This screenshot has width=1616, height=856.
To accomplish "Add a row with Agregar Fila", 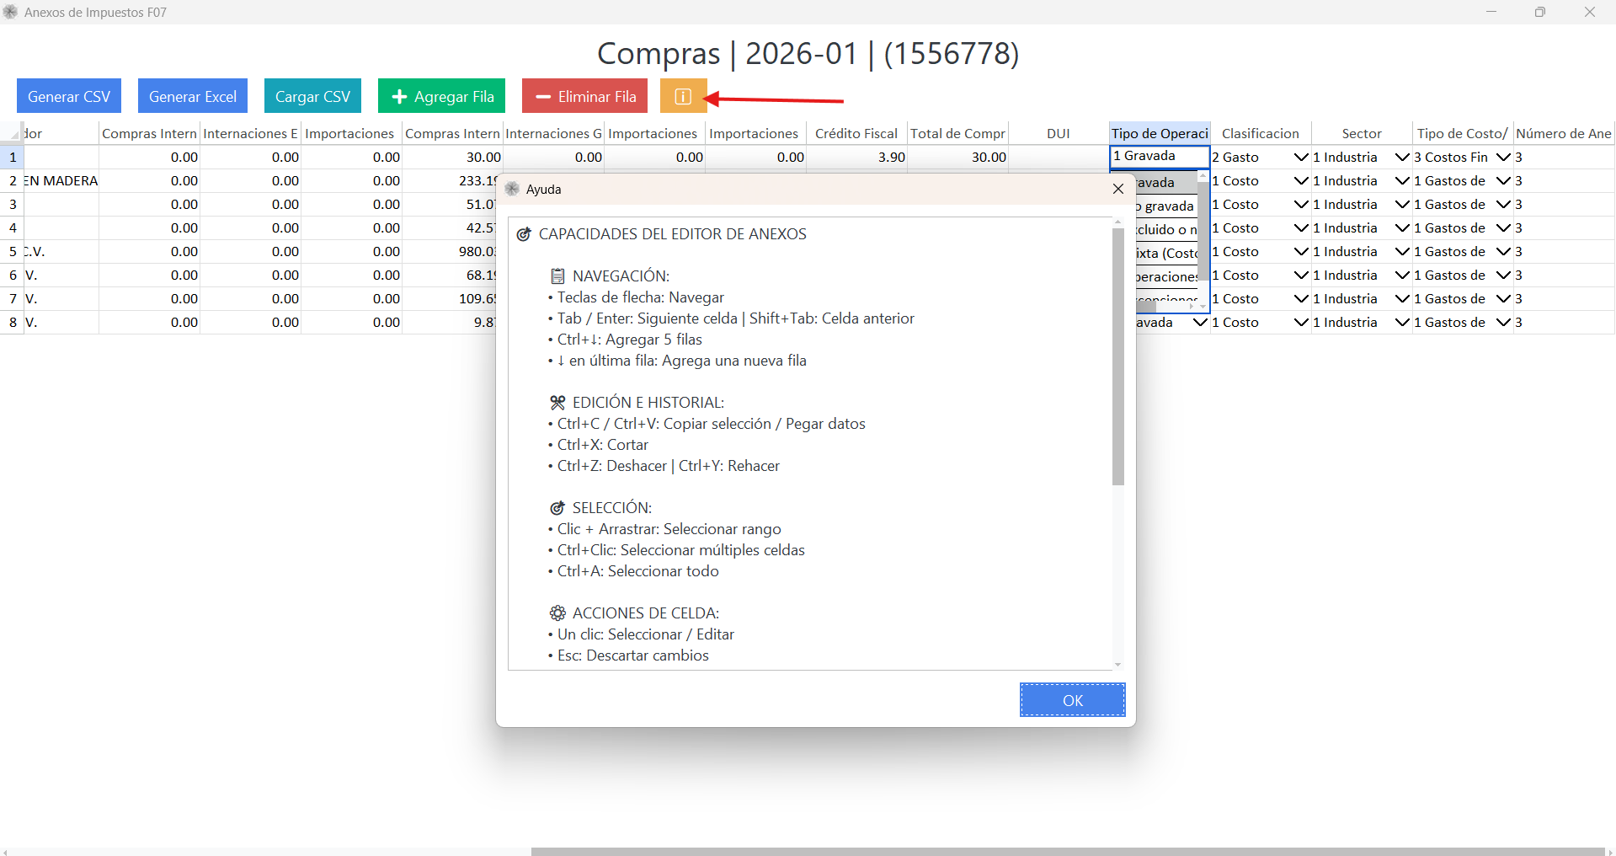I will click(442, 96).
